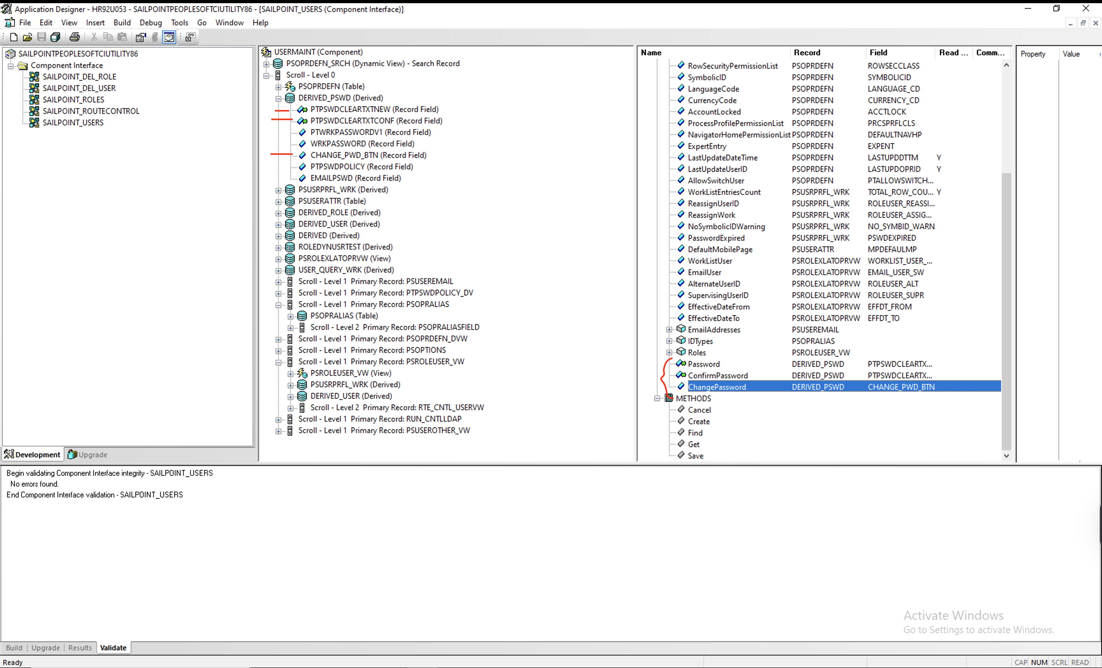This screenshot has width=1102, height=668.
Task: Collapse the DERIVED_PSWD (Derived) node
Action: point(279,98)
